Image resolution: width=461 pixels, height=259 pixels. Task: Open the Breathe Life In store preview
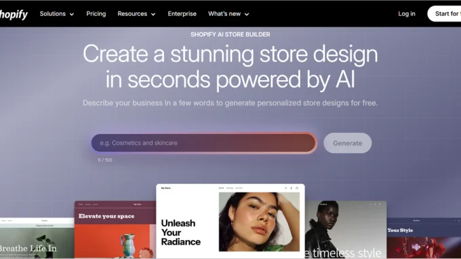pyautogui.click(x=37, y=238)
